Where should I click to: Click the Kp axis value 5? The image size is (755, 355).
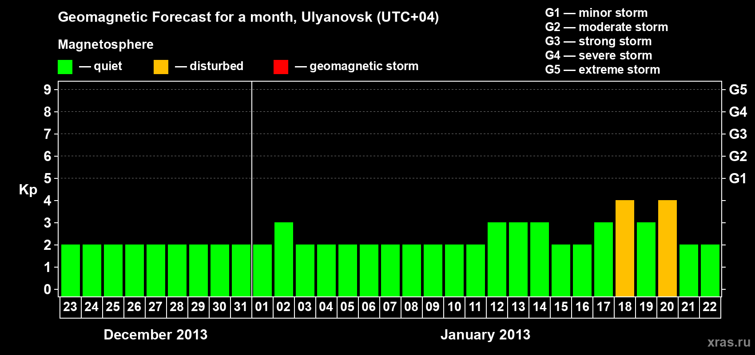click(48, 178)
